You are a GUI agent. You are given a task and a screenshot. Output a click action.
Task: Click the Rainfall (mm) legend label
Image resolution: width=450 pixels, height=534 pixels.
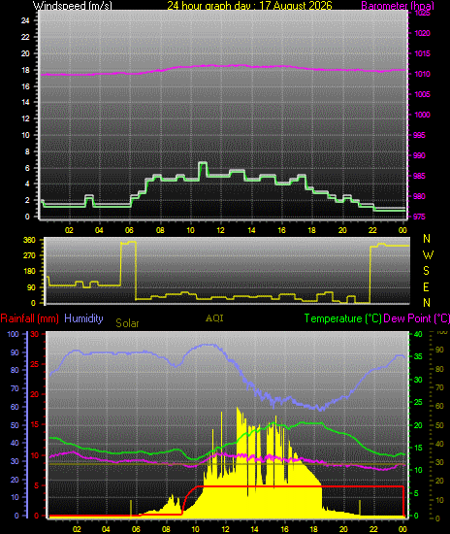[x=30, y=318]
